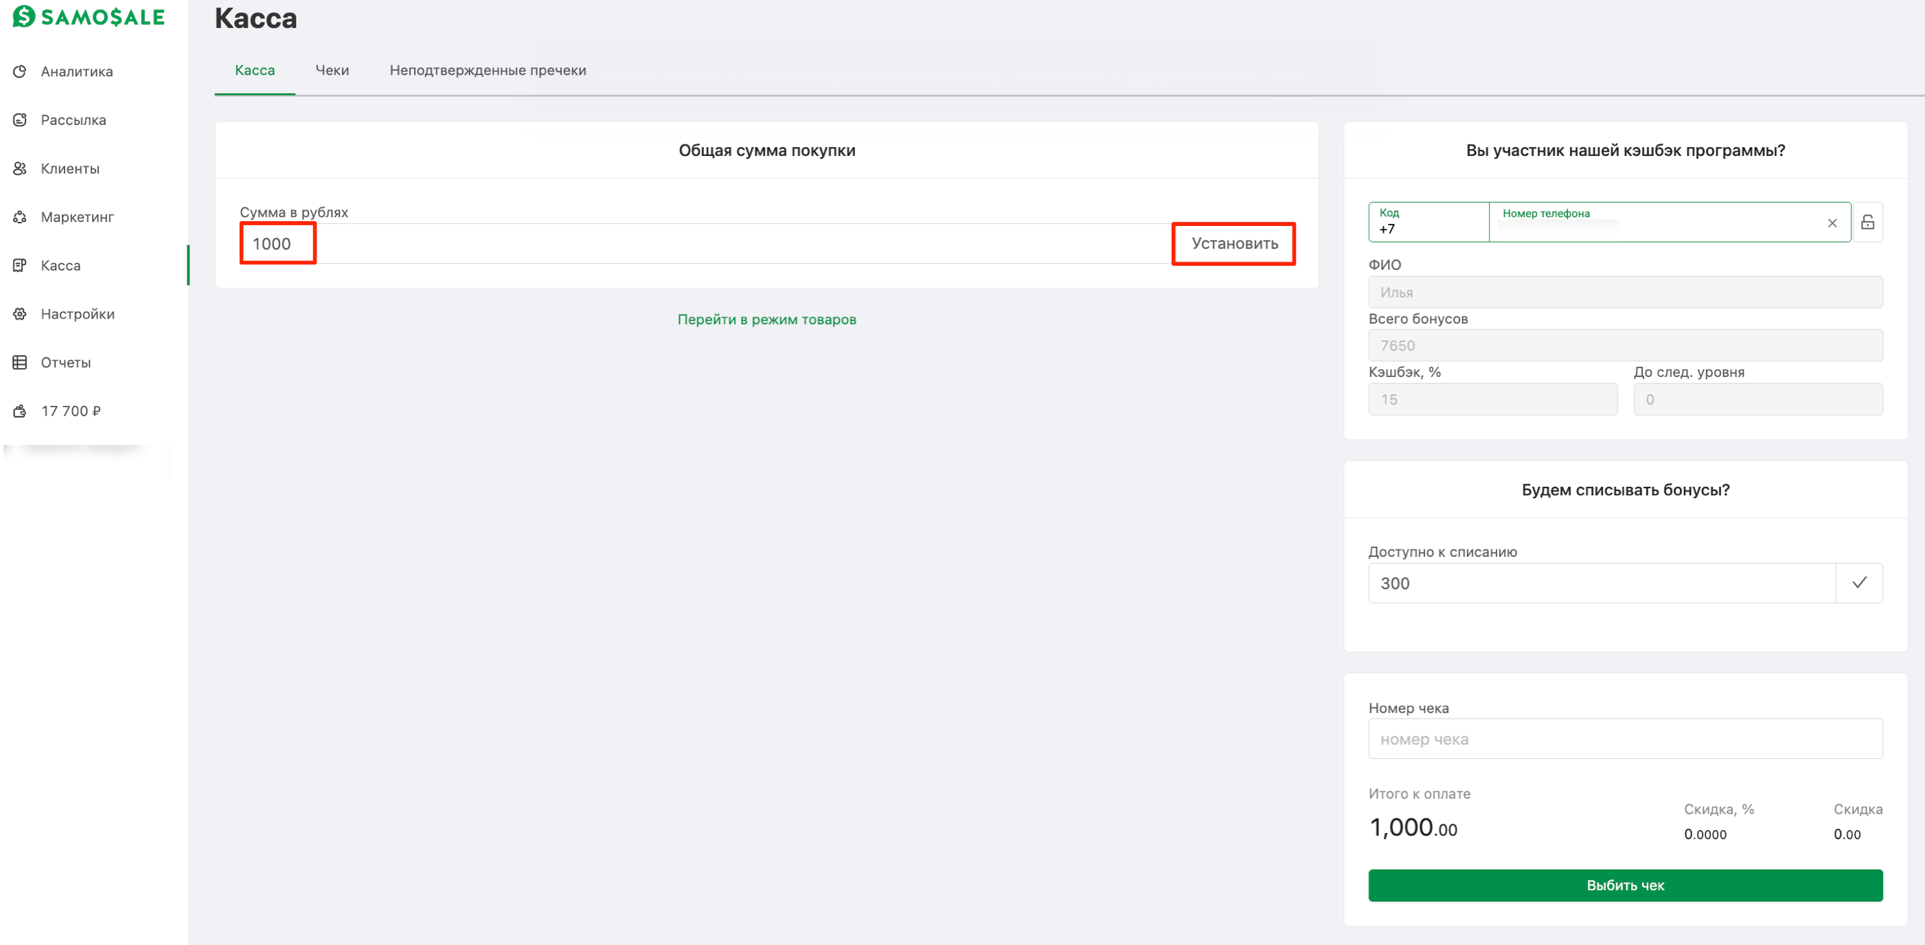Follow Перейти в режим товаров link

pyautogui.click(x=766, y=320)
